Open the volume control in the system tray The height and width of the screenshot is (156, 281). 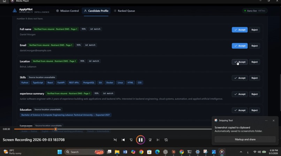point(259,152)
